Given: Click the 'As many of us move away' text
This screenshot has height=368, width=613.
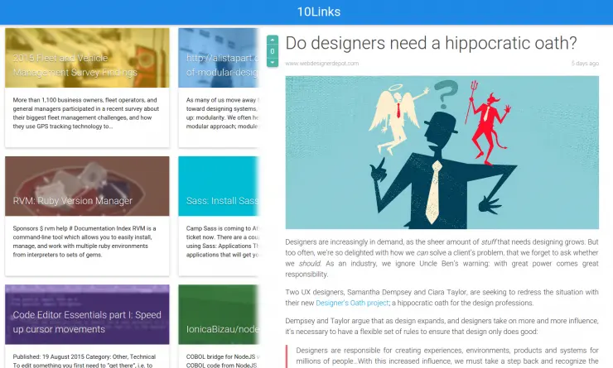Looking at the screenshot, I should tap(223, 113).
